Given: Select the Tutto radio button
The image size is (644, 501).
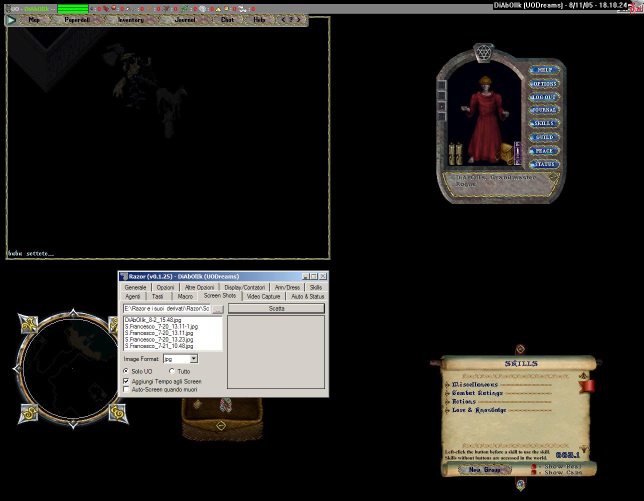Looking at the screenshot, I should (172, 371).
